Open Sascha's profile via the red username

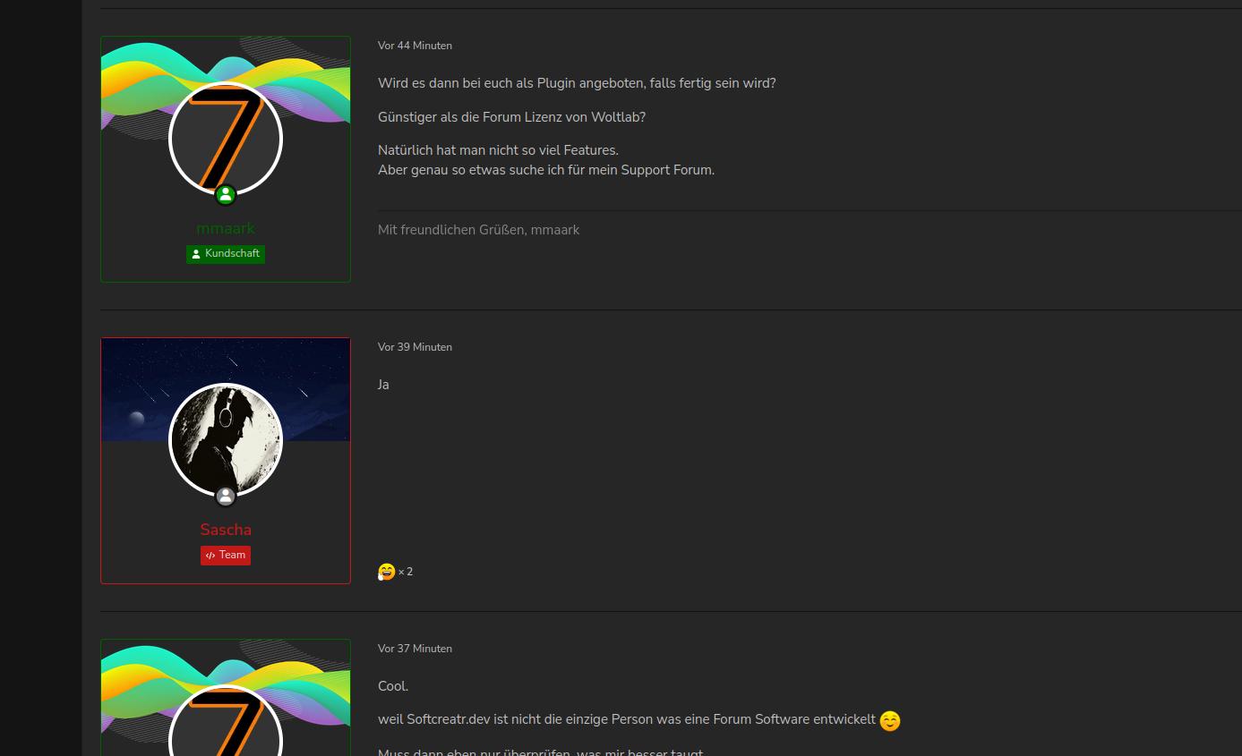tap(226, 530)
